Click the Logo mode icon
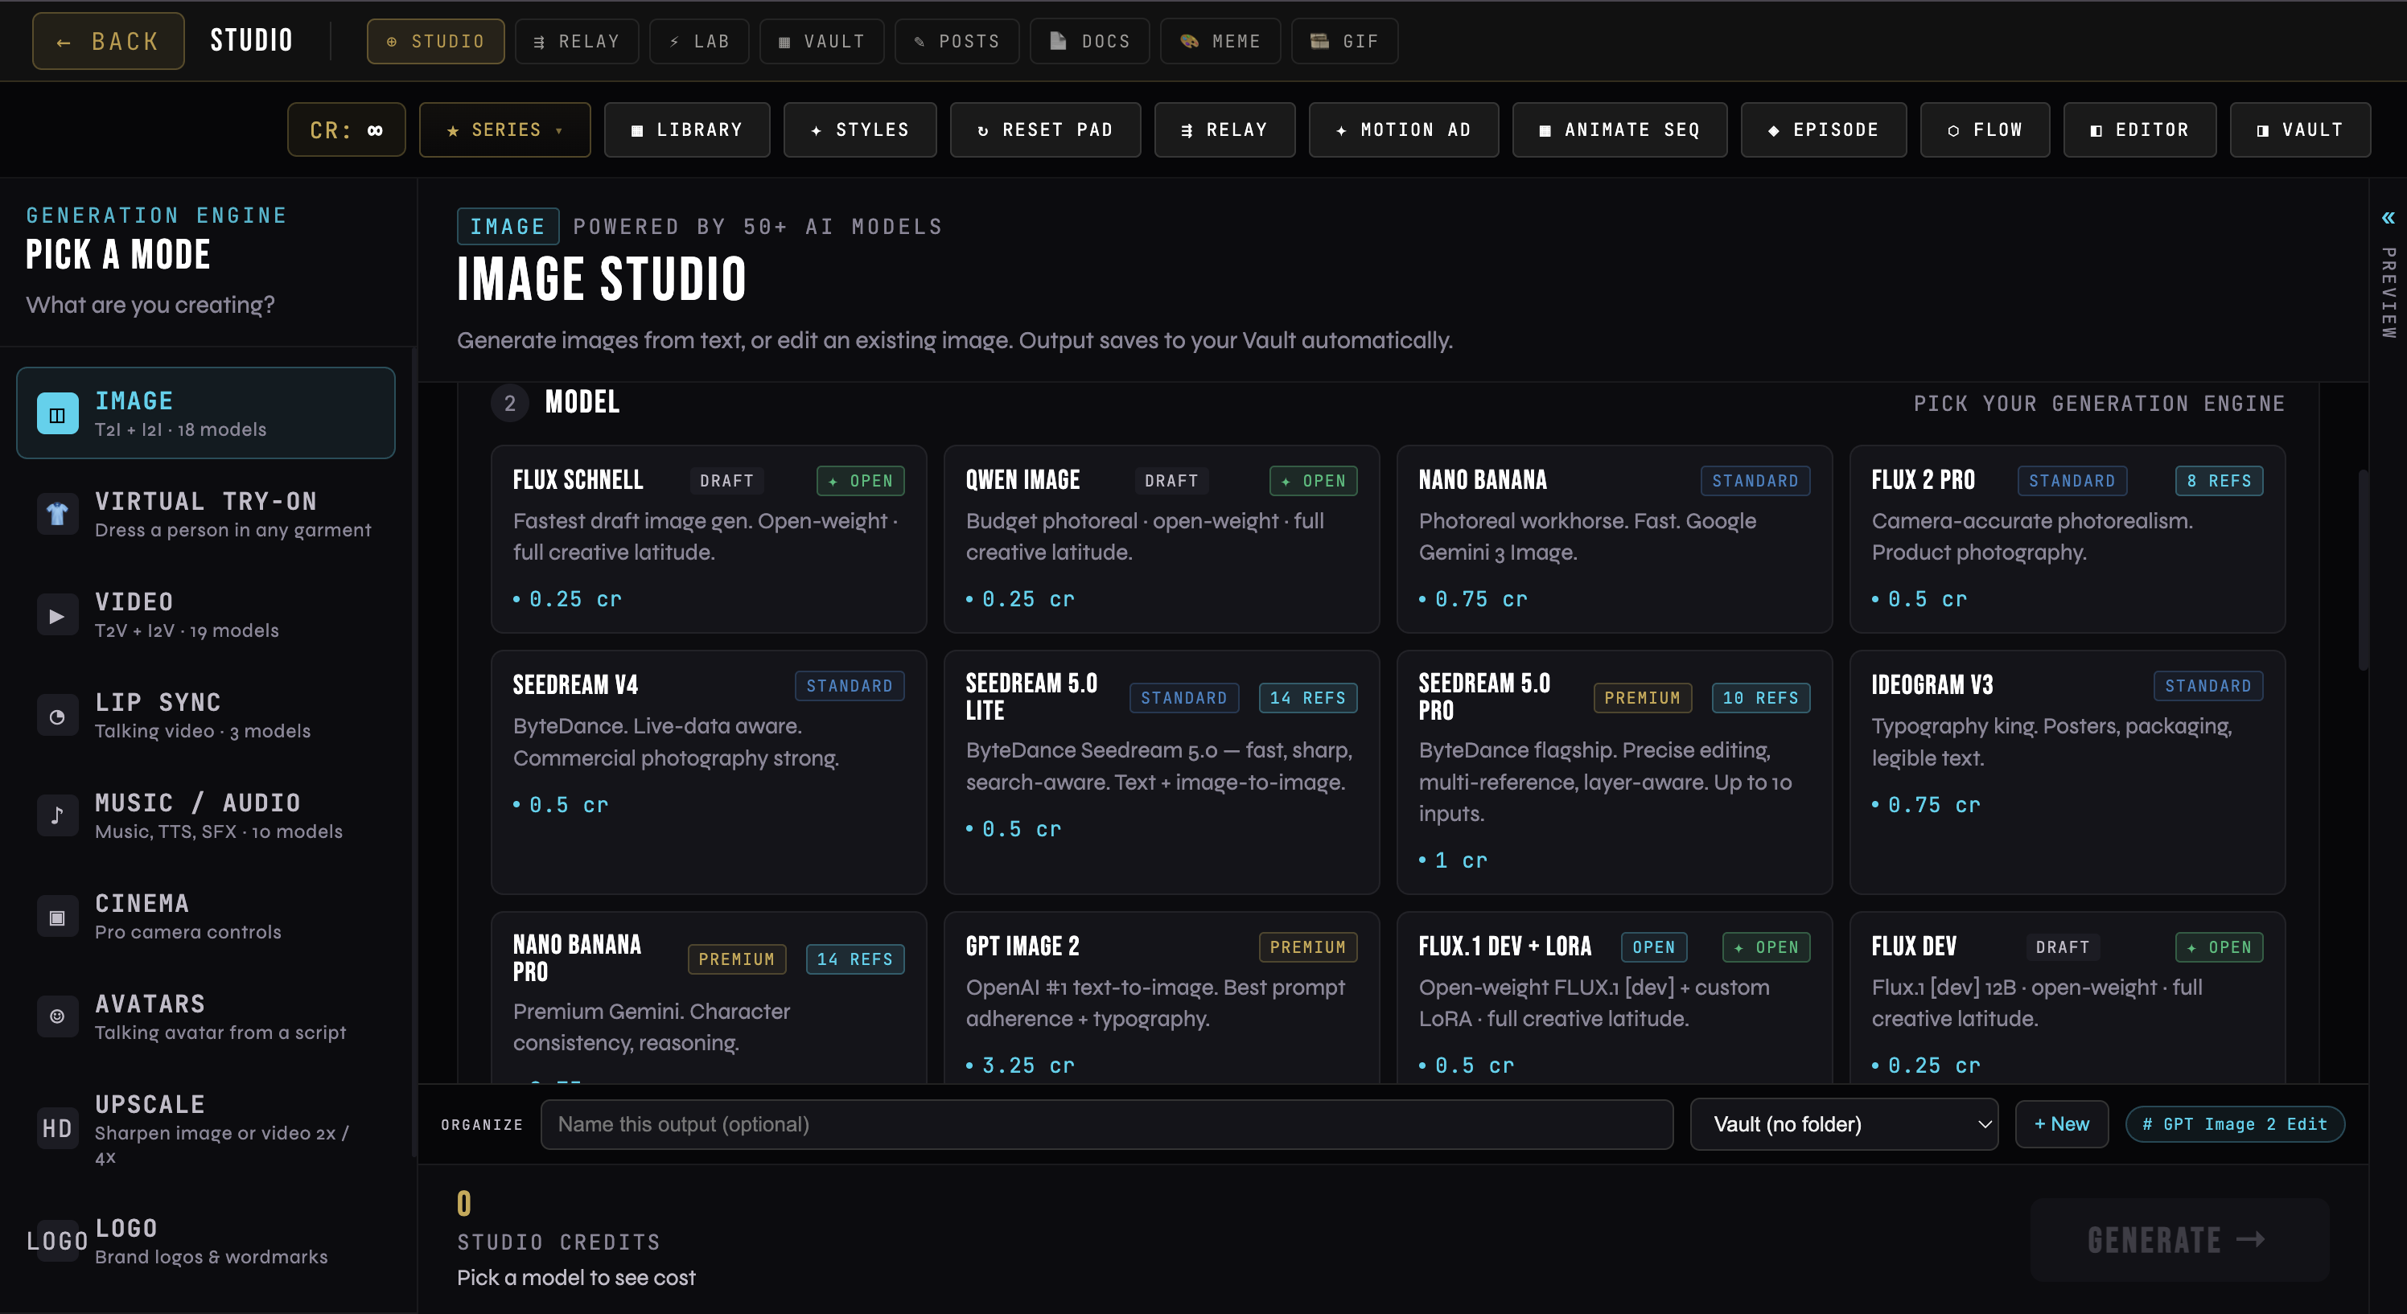The image size is (2407, 1314). click(57, 1240)
